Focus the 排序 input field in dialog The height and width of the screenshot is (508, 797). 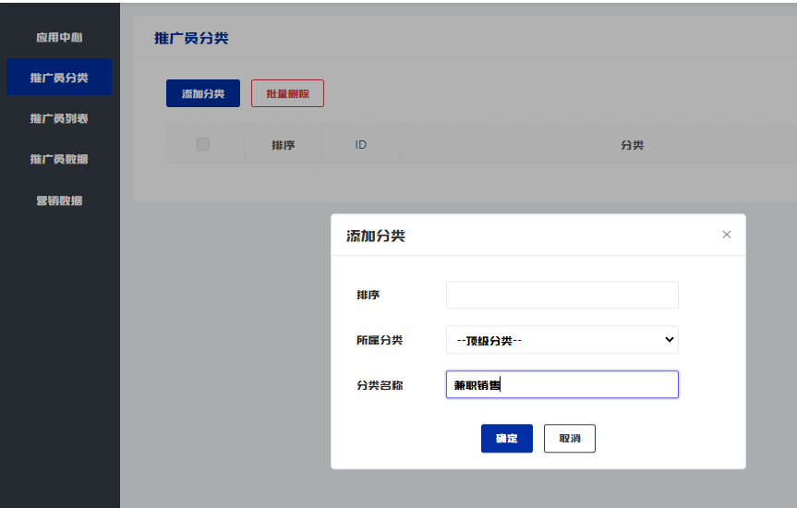point(562,295)
